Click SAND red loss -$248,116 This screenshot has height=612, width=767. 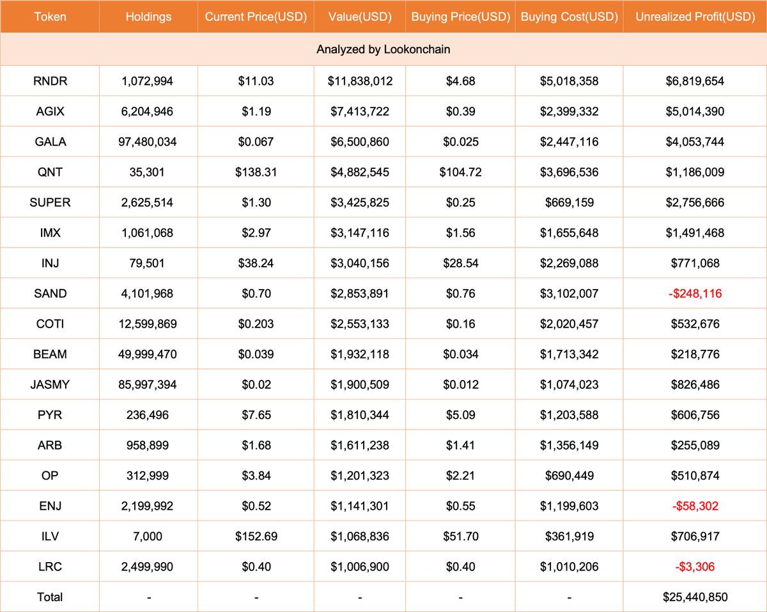(695, 294)
